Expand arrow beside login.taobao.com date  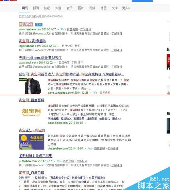pyautogui.click(x=58, y=46)
